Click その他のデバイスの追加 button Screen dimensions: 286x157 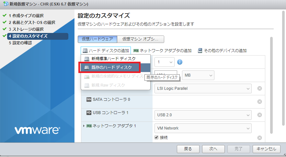pyautogui.click(x=222, y=51)
